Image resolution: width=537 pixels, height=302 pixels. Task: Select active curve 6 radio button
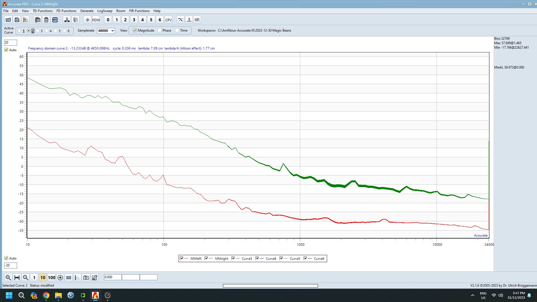pyautogui.click(x=65, y=31)
